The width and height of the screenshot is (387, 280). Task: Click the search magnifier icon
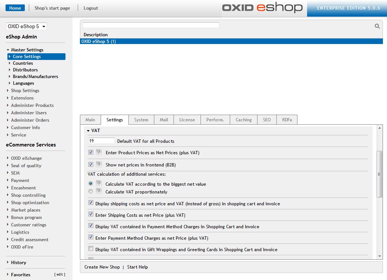[377, 26]
